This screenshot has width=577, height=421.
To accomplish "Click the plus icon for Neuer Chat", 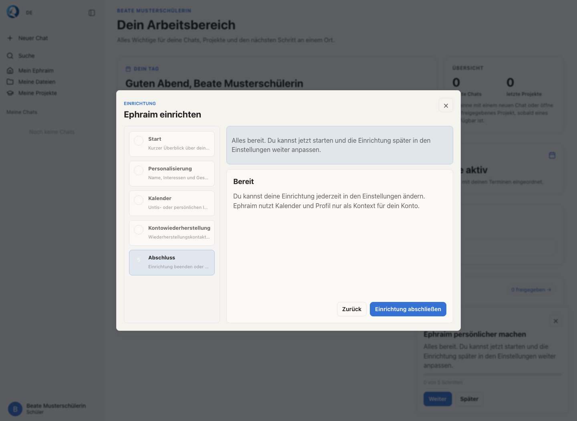I will pyautogui.click(x=10, y=38).
